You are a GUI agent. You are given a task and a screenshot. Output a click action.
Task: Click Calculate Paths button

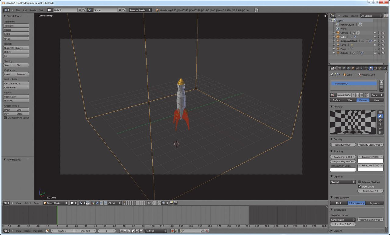click(x=16, y=83)
